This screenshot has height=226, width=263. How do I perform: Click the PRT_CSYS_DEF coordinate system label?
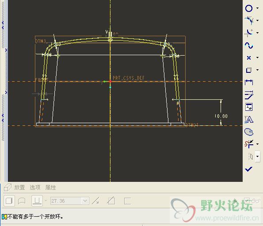(129, 78)
